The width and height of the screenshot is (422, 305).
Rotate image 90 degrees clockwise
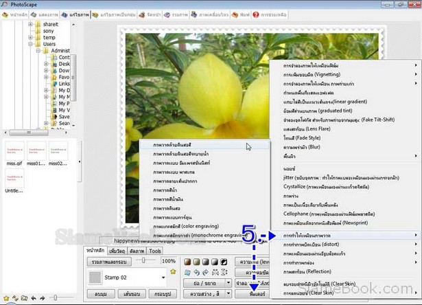point(205,273)
